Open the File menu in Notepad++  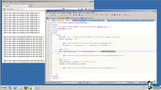click(x=47, y=13)
